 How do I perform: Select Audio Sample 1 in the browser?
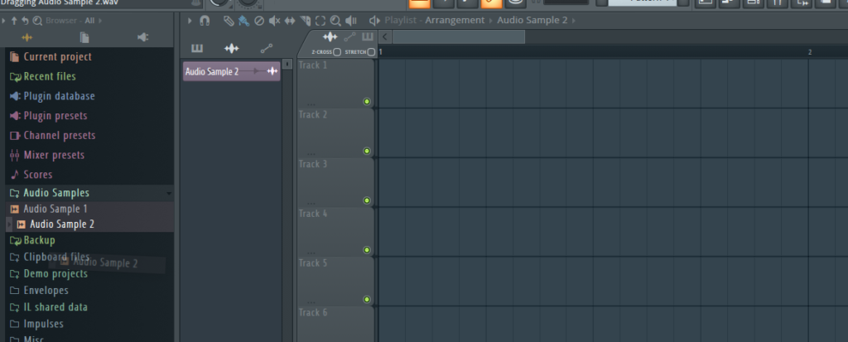click(55, 209)
